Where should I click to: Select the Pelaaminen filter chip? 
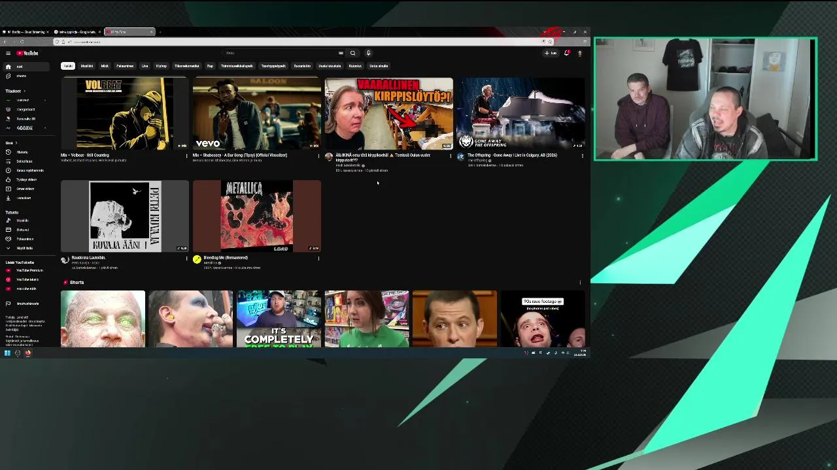(x=125, y=66)
